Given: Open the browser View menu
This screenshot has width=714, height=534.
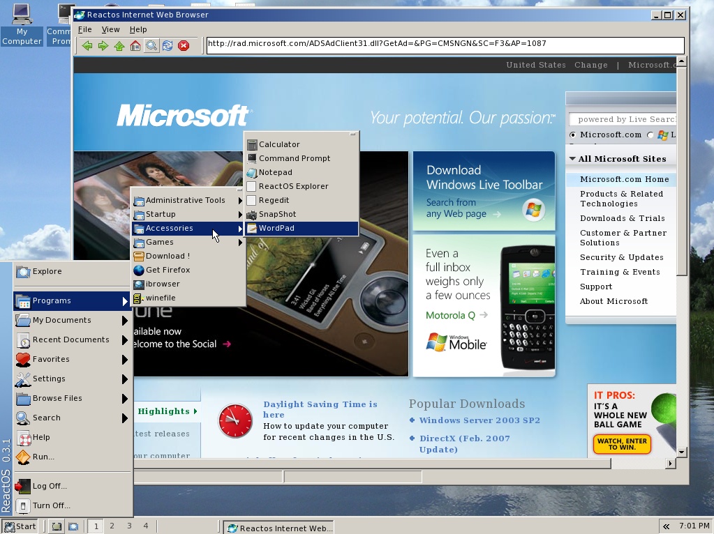Looking at the screenshot, I should (x=111, y=29).
